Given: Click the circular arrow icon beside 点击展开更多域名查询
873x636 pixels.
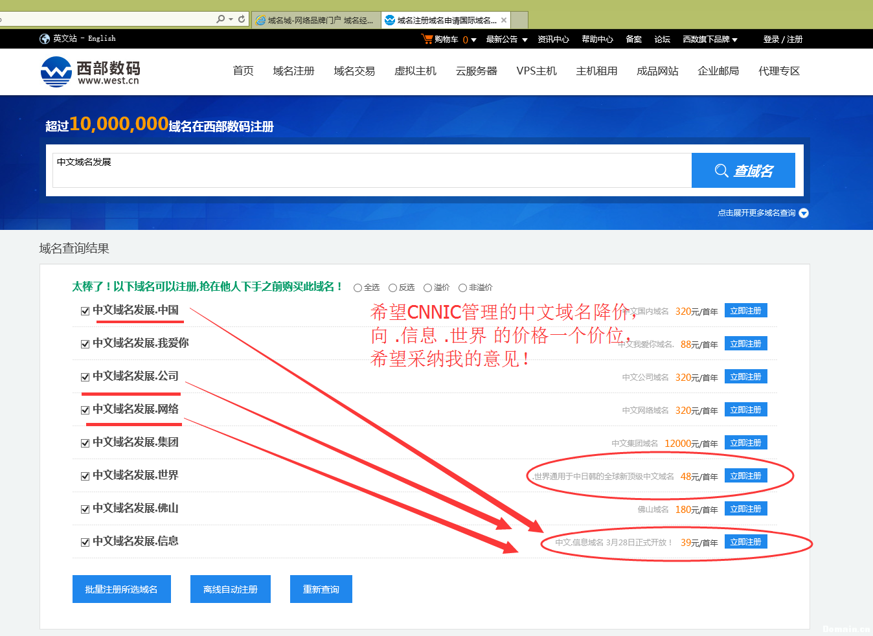Looking at the screenshot, I should (x=803, y=212).
